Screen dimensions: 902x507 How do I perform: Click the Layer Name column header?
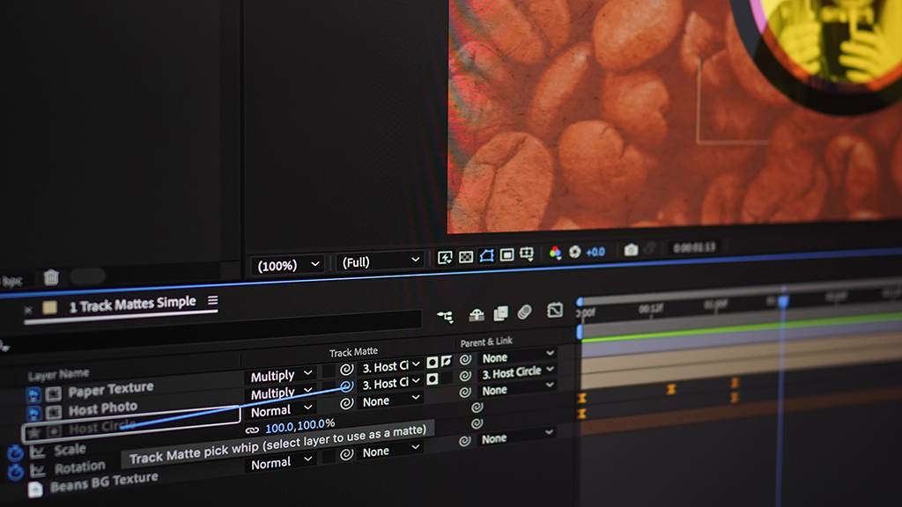(59, 374)
